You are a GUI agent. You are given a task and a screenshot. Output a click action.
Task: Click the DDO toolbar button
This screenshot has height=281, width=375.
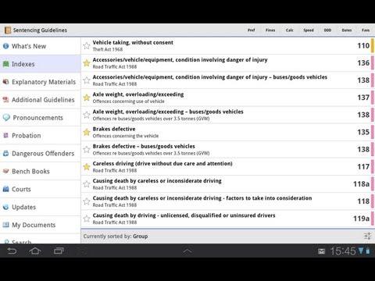tap(327, 30)
